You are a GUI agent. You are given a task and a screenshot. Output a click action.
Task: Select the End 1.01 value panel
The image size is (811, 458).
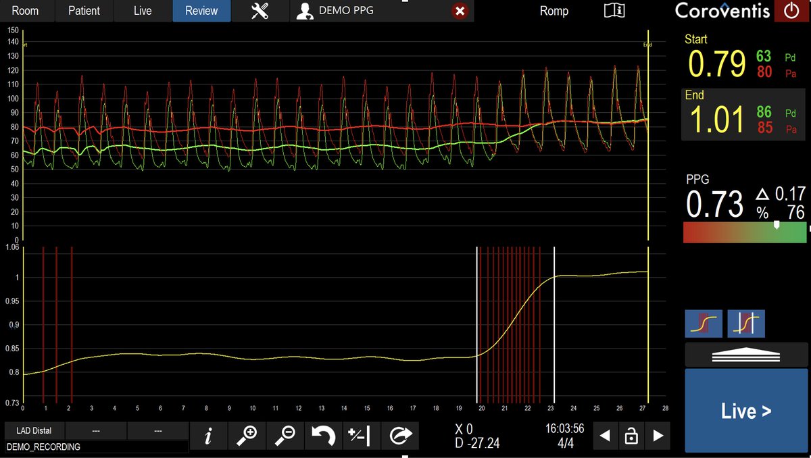tap(743, 113)
